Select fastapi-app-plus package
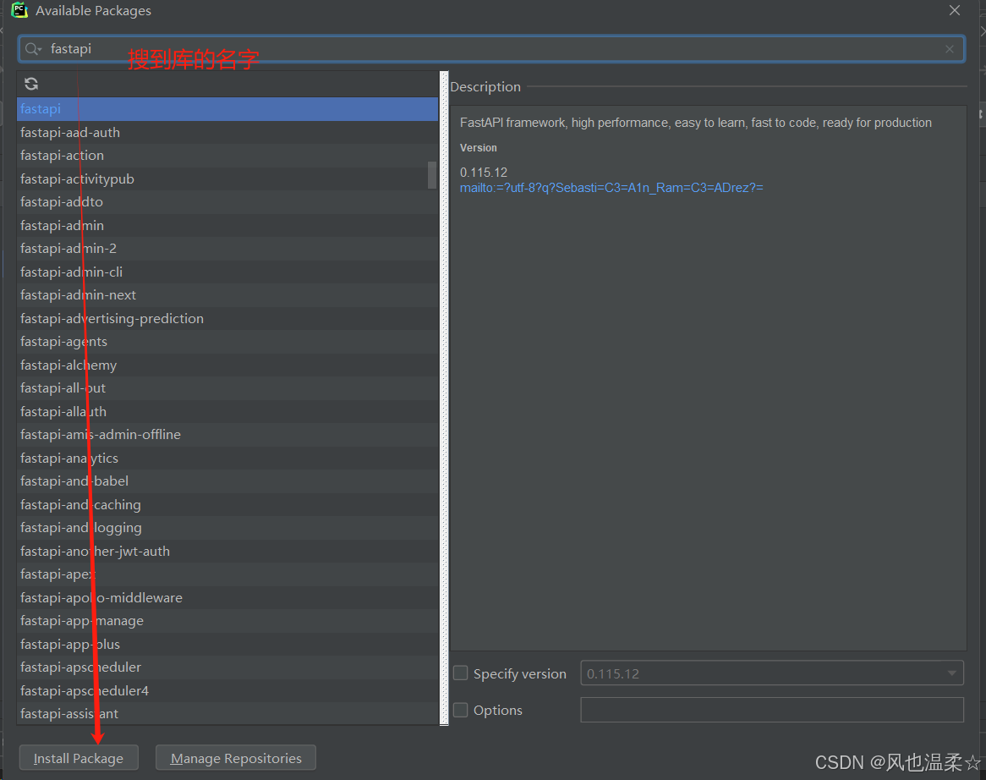This screenshot has width=986, height=780. 227,644
